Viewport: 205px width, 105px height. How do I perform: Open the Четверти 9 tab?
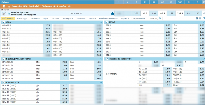tap(68, 18)
